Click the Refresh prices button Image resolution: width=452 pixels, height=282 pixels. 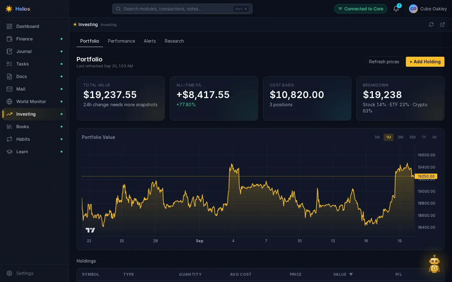[x=384, y=62]
